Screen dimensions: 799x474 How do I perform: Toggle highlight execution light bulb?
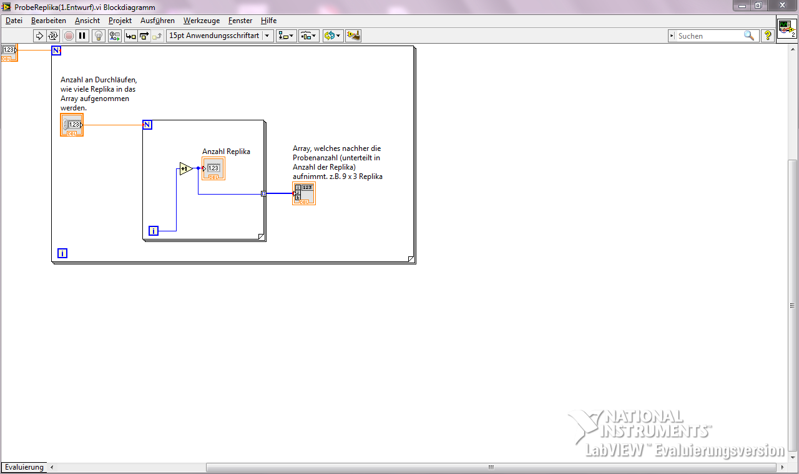[x=99, y=36]
